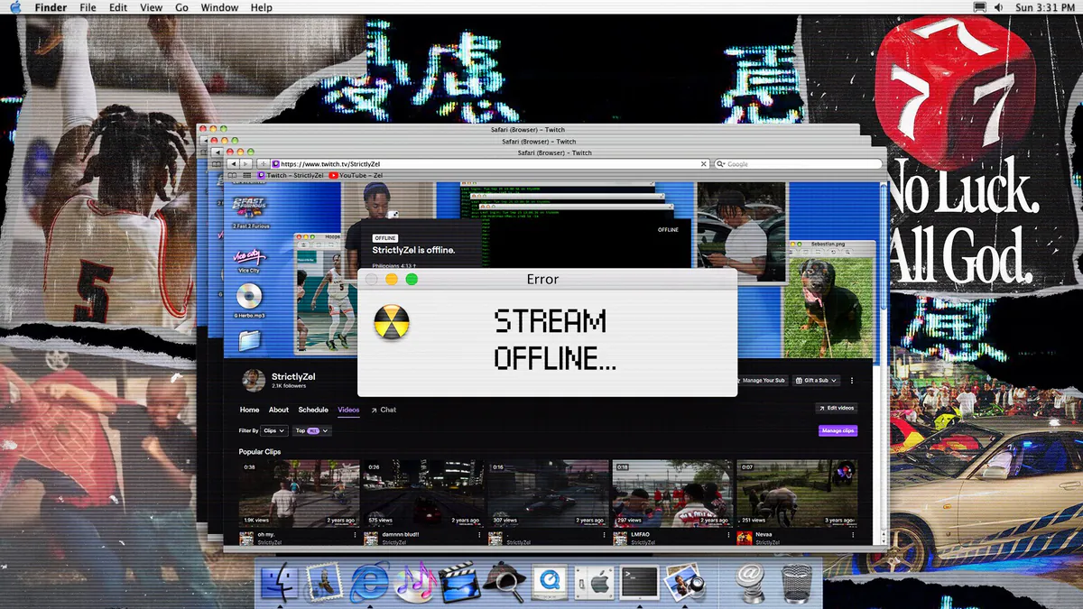Open options dots for 'damnnn blud!!' clip

pos(479,534)
